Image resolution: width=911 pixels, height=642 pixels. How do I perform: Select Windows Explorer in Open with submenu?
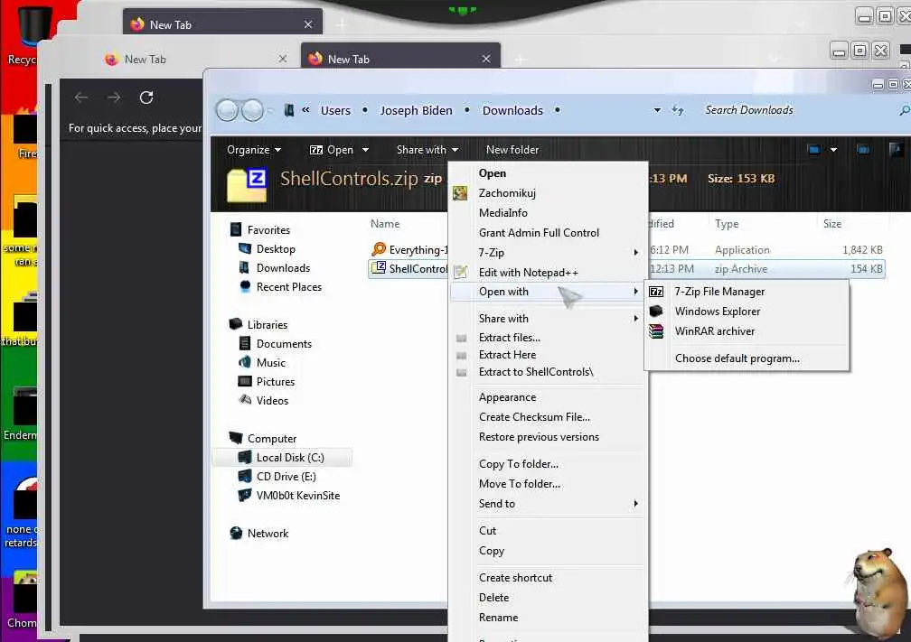pyautogui.click(x=717, y=312)
